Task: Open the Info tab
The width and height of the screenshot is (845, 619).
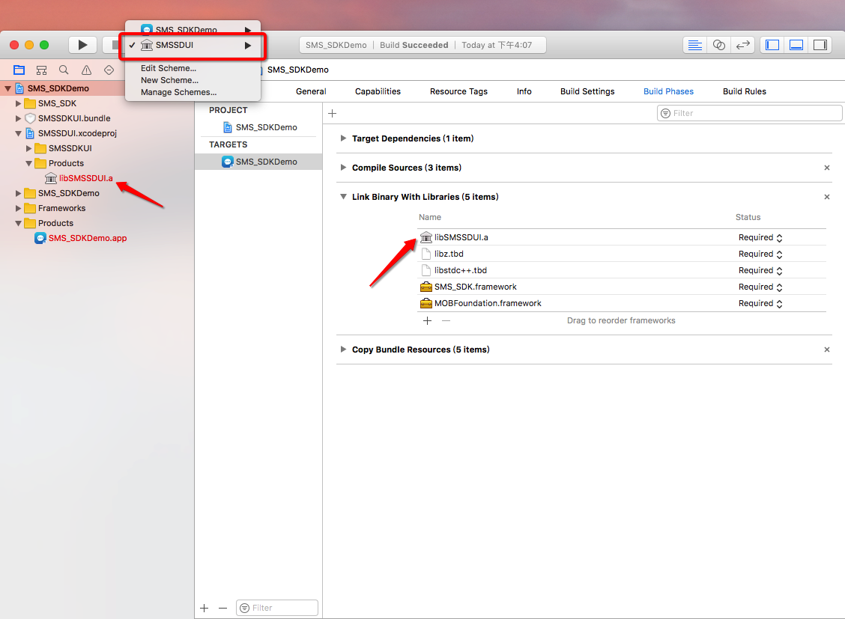Action: 524,91
